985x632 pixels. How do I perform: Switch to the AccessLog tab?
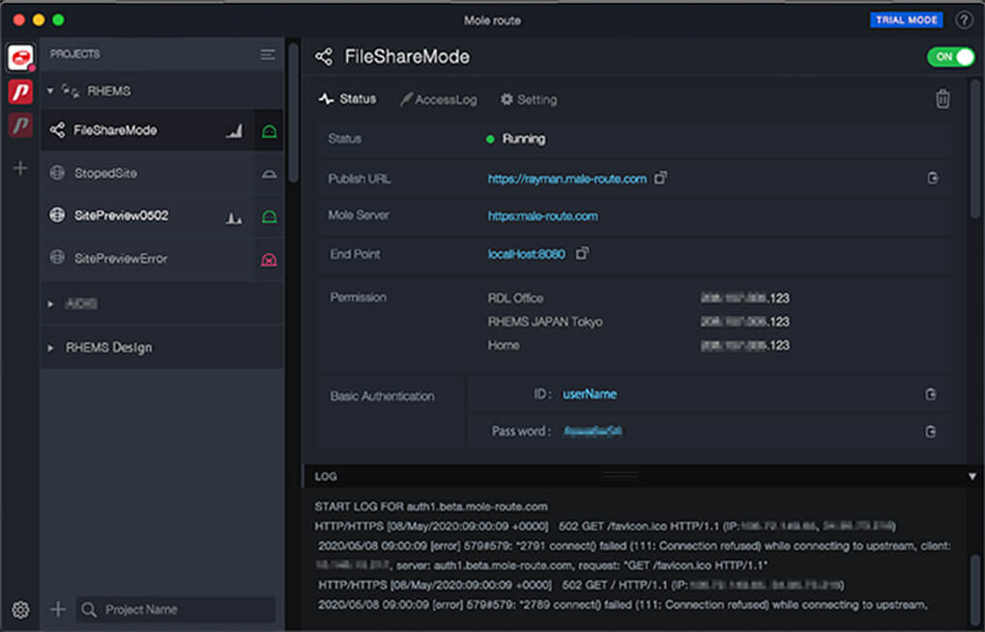(439, 100)
